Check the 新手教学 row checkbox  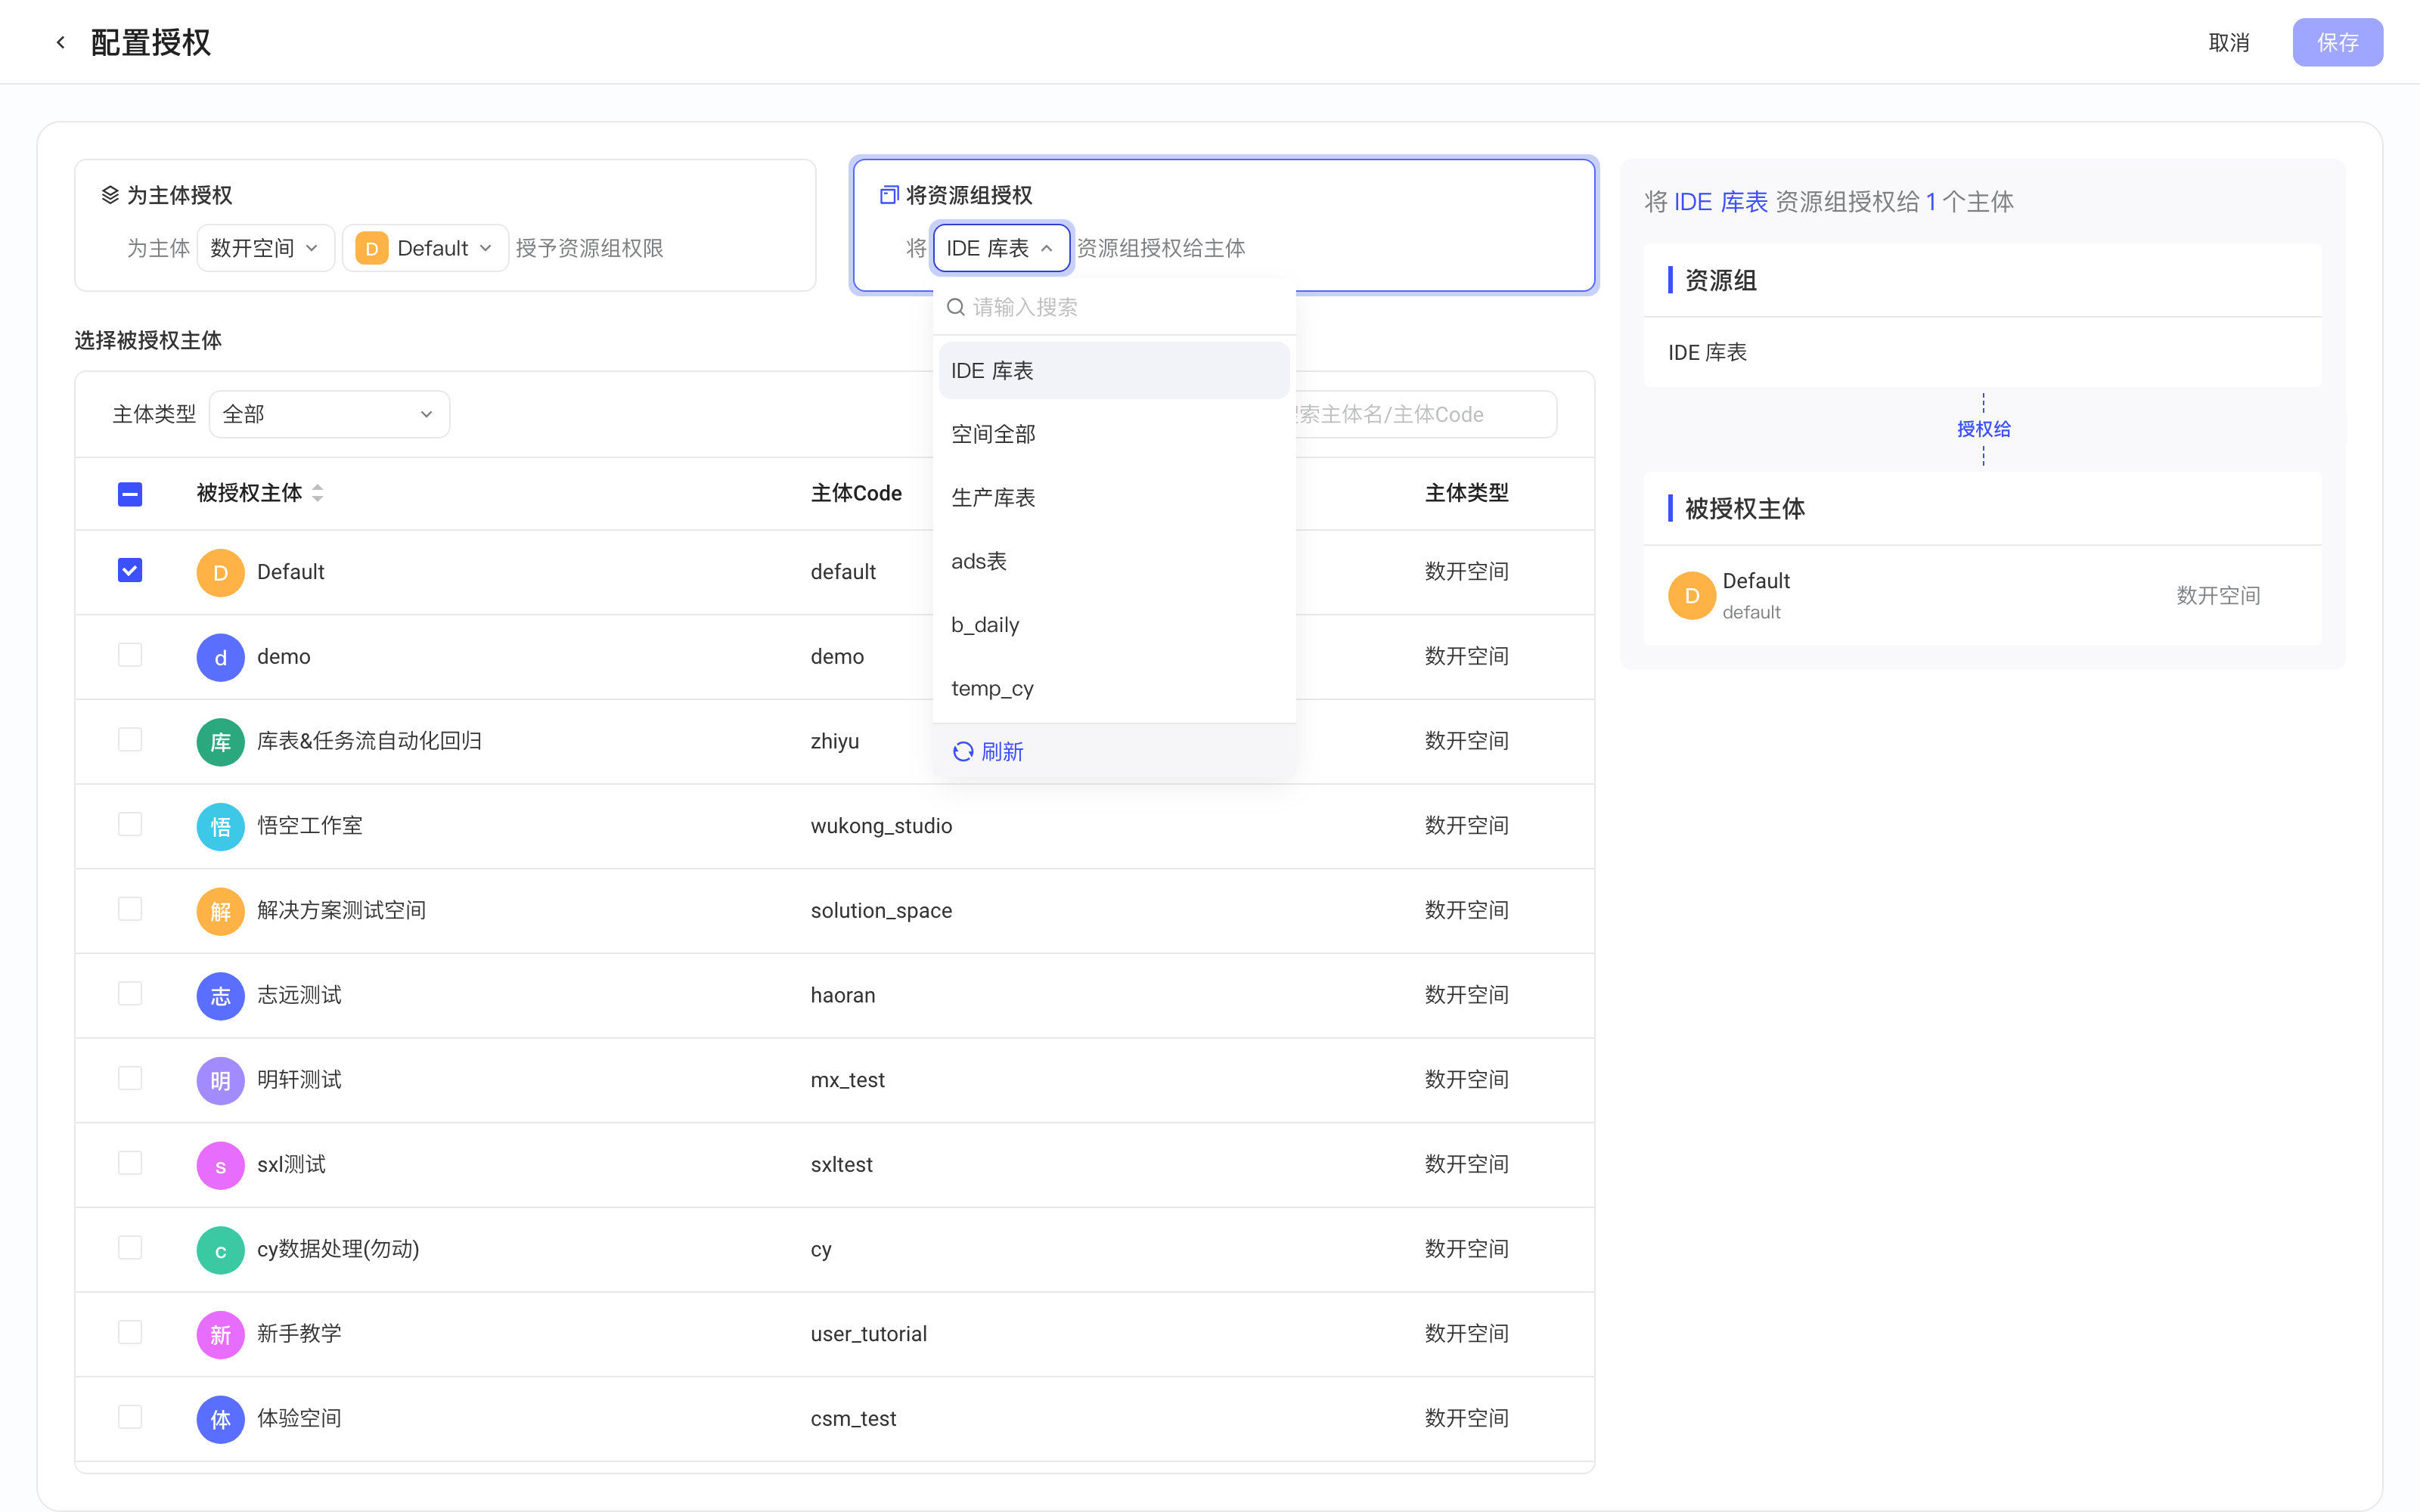[130, 1332]
